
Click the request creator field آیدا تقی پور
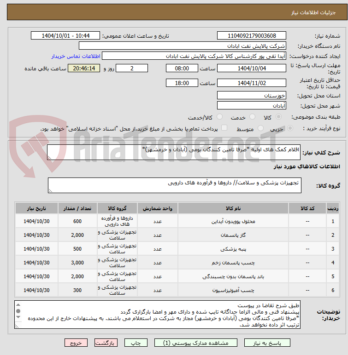click(194, 56)
